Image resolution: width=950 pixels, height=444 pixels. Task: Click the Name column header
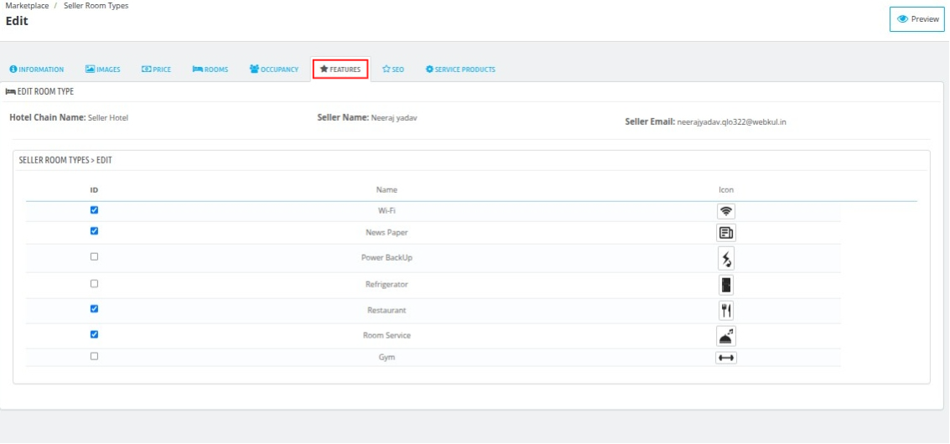[387, 189]
